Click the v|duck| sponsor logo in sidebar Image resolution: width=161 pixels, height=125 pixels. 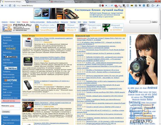pos(11,49)
